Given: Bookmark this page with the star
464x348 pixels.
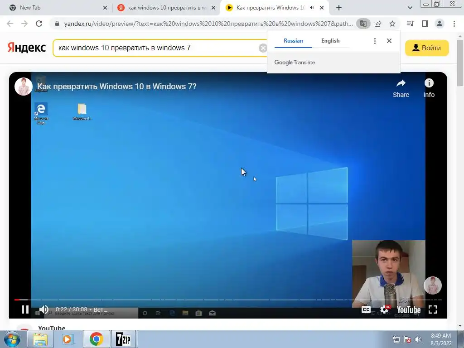Looking at the screenshot, I should click(392, 24).
